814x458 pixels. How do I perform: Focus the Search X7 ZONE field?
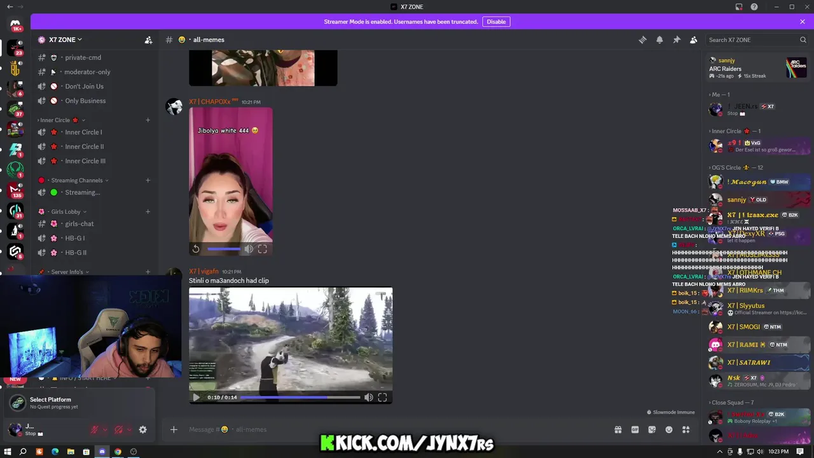[757, 39]
